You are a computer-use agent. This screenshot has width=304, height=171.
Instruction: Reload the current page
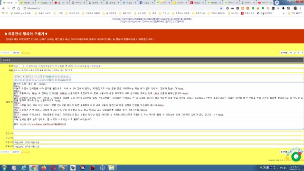tap(14, 8)
